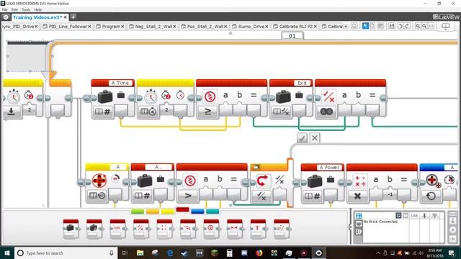Image resolution: width=461 pixels, height=259 pixels.
Task: Open mode selector of A Power variable block
Action: (x=312, y=196)
